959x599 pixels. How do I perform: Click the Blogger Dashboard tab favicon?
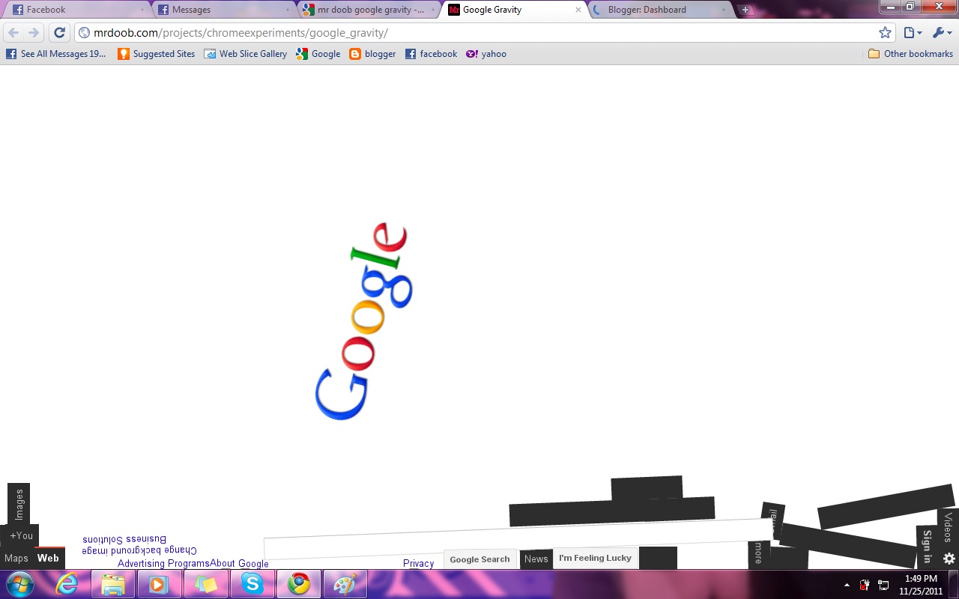597,10
